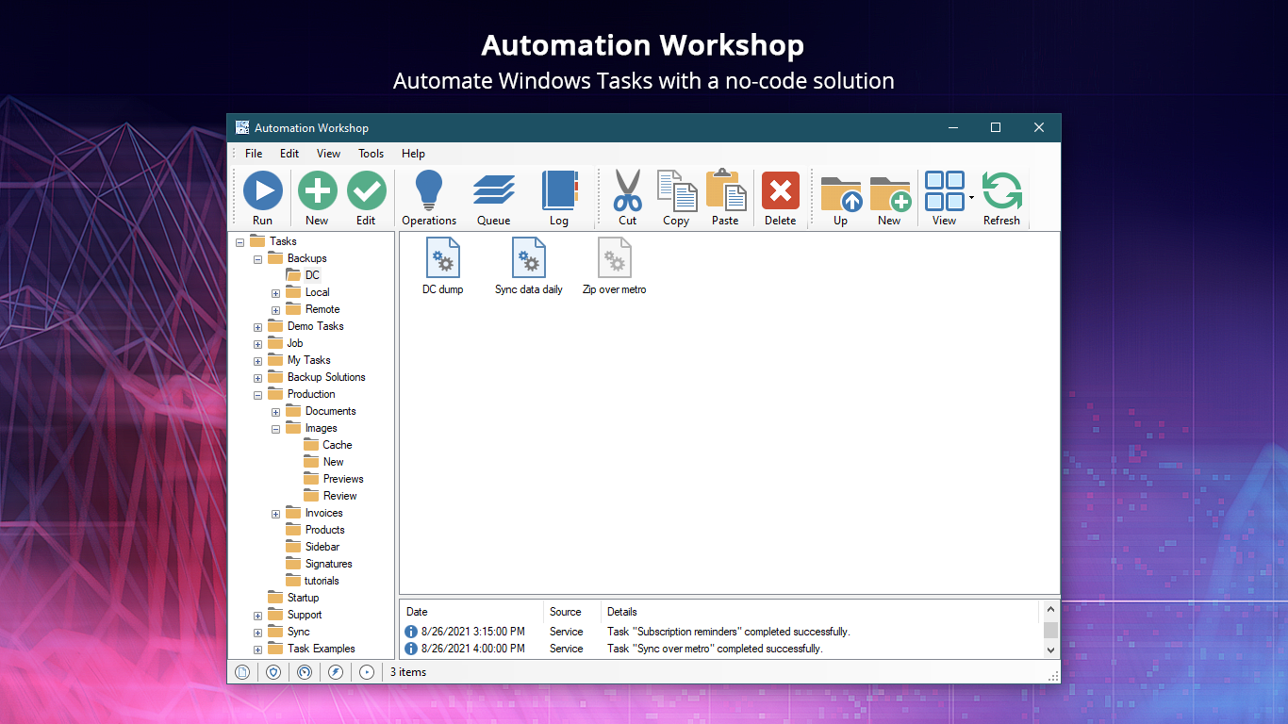Click the lightning status icon in status bar
This screenshot has height=724, width=1288.
(336, 671)
